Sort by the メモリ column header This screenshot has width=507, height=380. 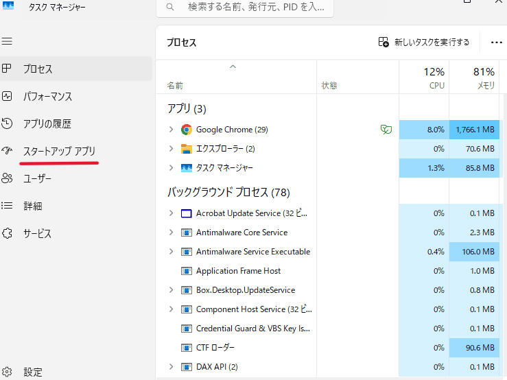tap(474, 77)
